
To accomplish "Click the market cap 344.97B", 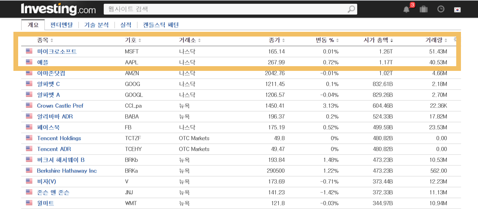I will [x=383, y=203].
